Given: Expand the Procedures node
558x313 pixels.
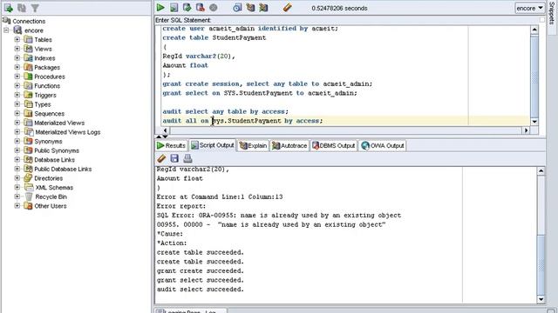Looking at the screenshot, I should 17,77.
